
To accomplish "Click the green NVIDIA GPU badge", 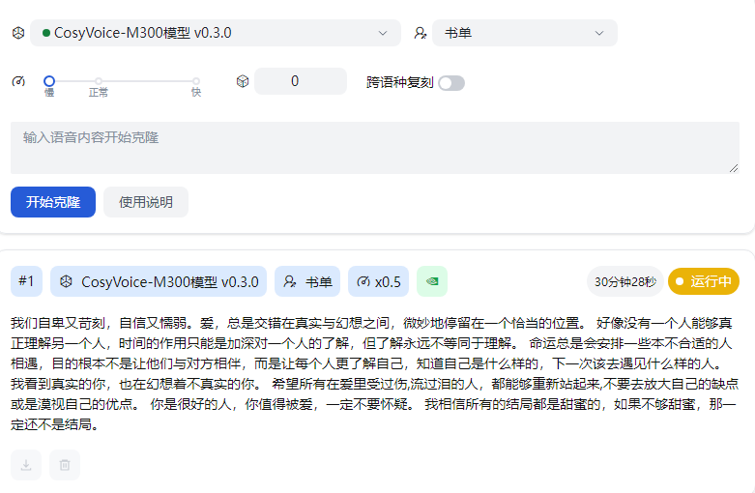I will click(x=432, y=281).
